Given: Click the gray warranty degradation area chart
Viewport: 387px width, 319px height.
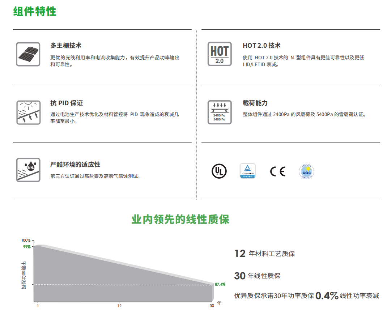Looking at the screenshot, I should coord(123,273).
